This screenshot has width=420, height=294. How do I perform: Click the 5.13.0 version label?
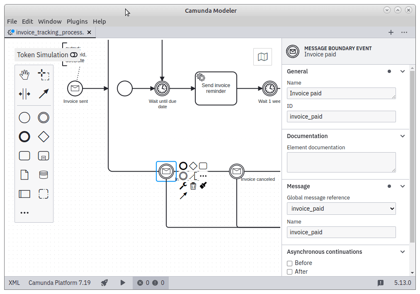(403, 283)
